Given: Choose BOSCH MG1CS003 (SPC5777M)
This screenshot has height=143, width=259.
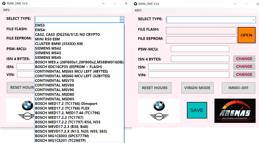Looking at the screenshot, I should pyautogui.click(x=79, y=136).
